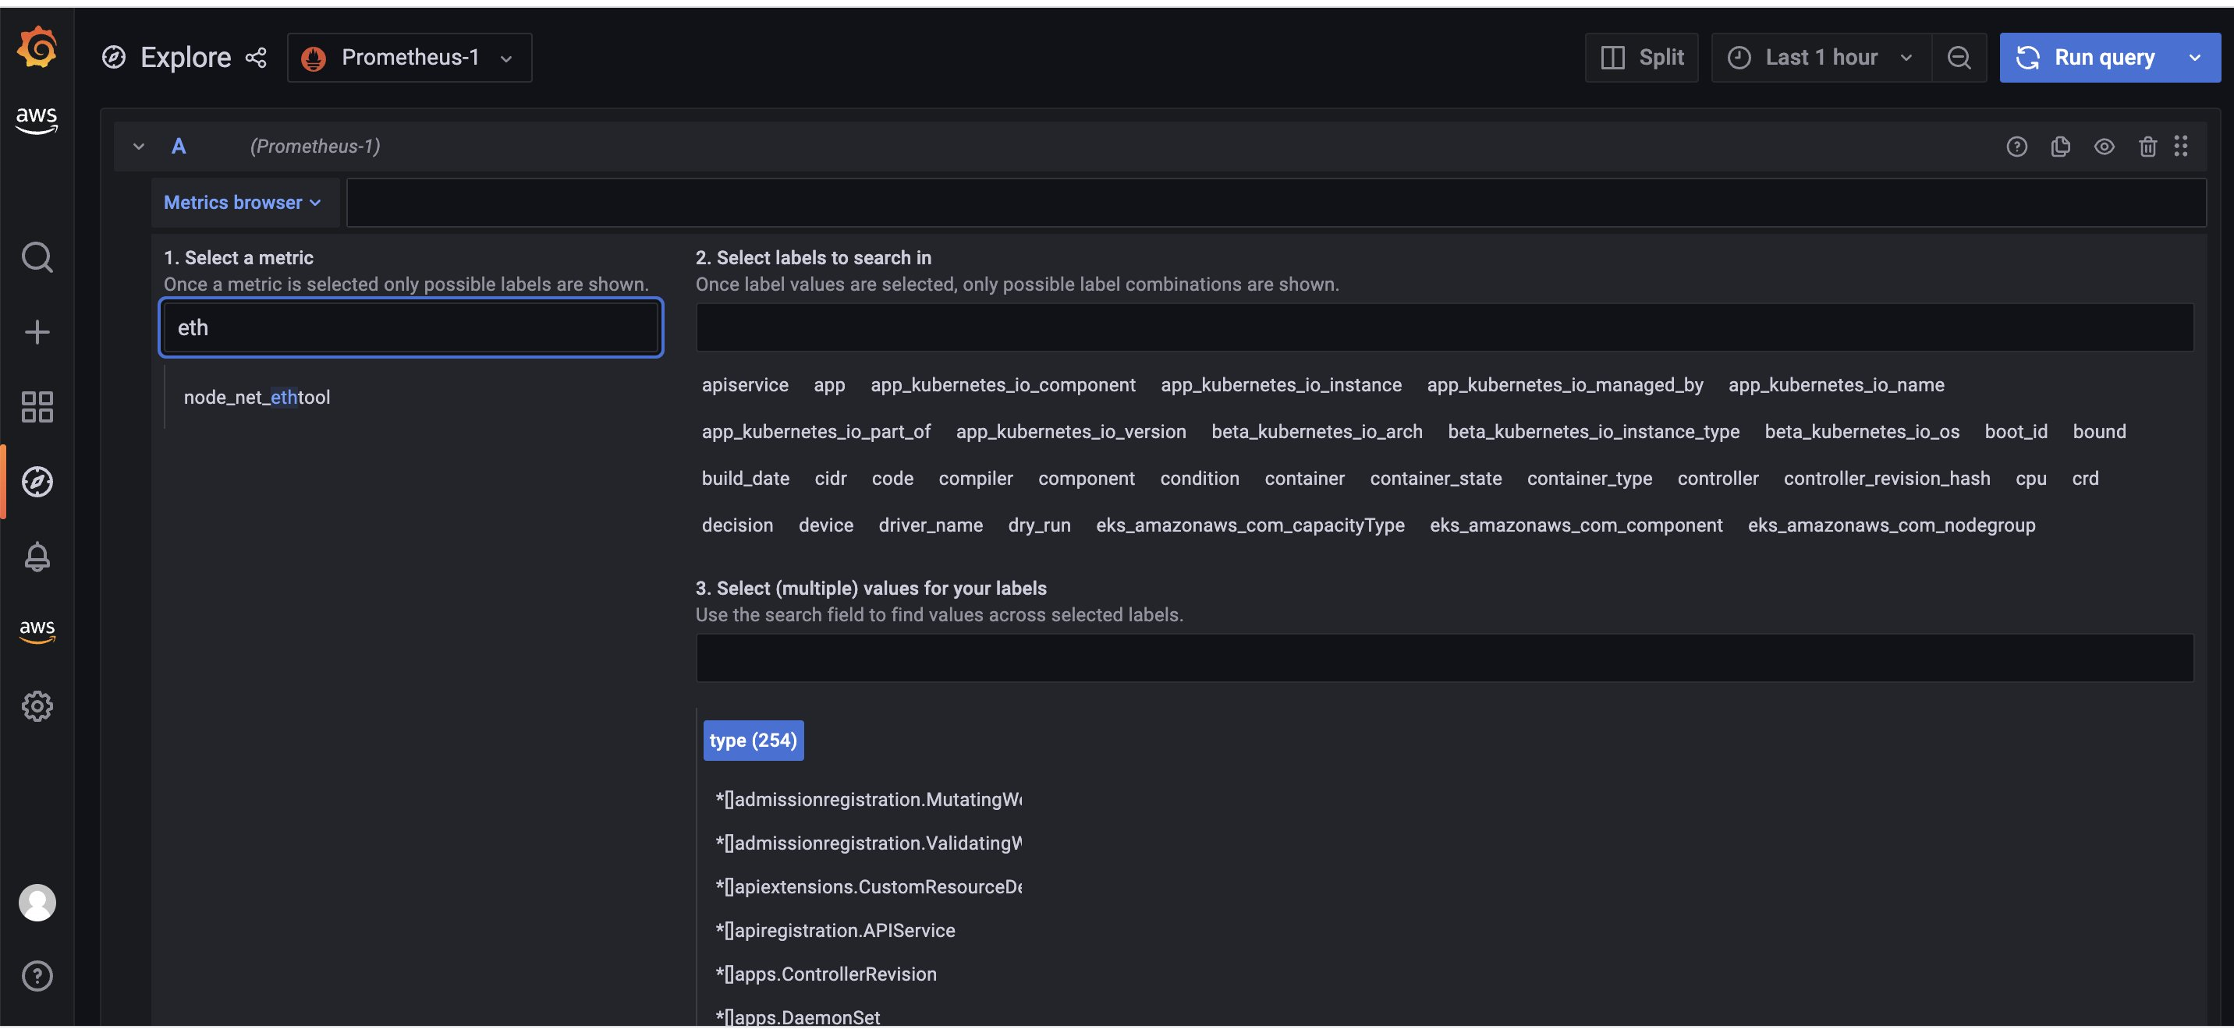This screenshot has height=1029, width=2234.
Task: Open Search from the sidebar magnifier icon
Action: click(x=37, y=256)
